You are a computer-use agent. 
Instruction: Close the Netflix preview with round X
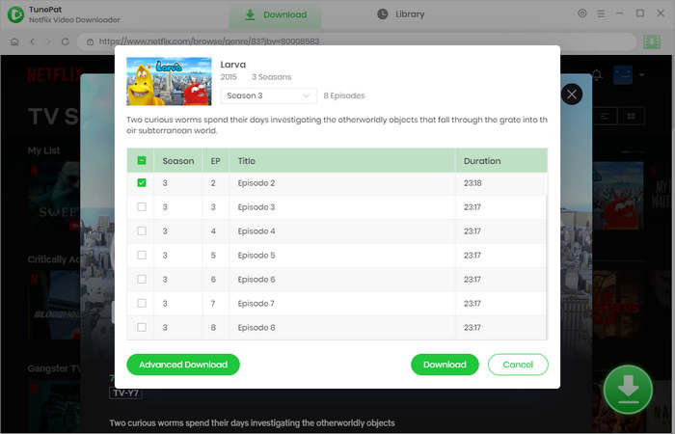pyautogui.click(x=572, y=94)
